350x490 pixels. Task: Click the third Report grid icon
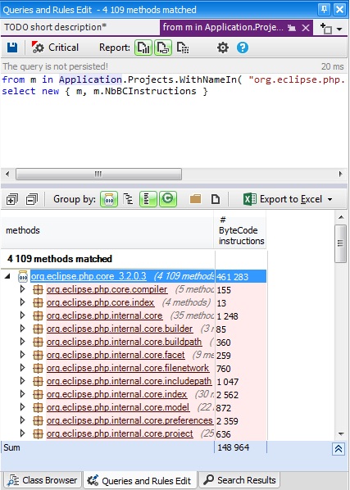pos(183,48)
